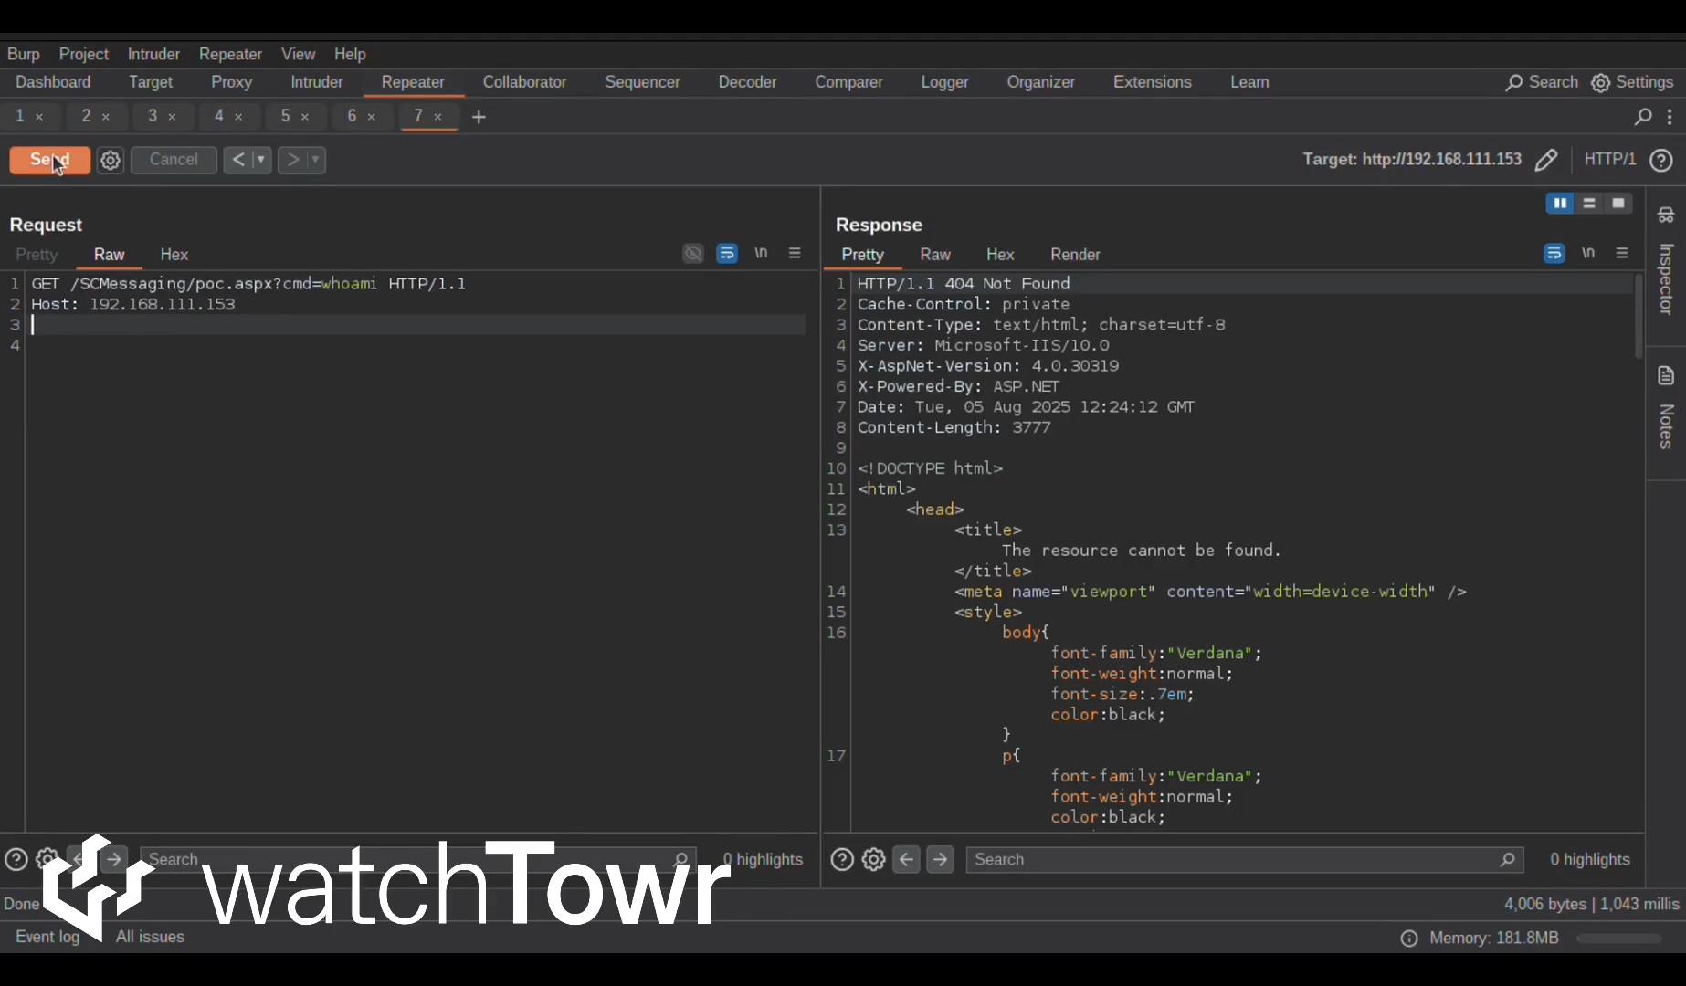This screenshot has width=1686, height=986.
Task: Open response search settings gear icon
Action: pos(873,859)
